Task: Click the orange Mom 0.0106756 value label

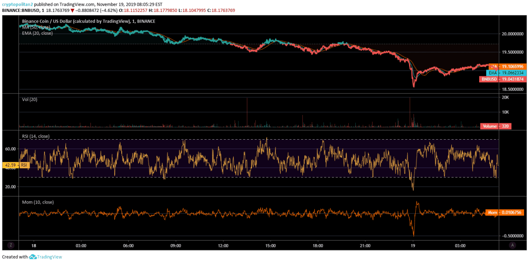Action: 505,213
